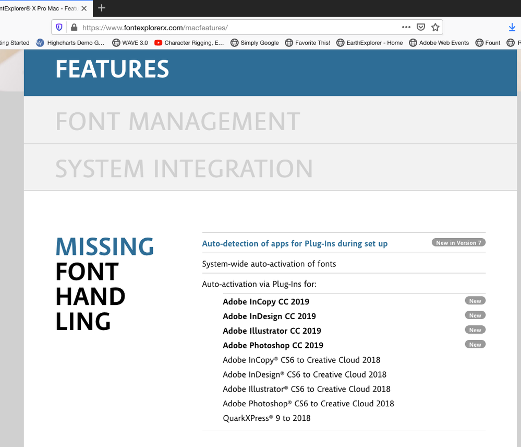Bookmark this page with the star icon
This screenshot has height=447, width=521.
tap(435, 27)
